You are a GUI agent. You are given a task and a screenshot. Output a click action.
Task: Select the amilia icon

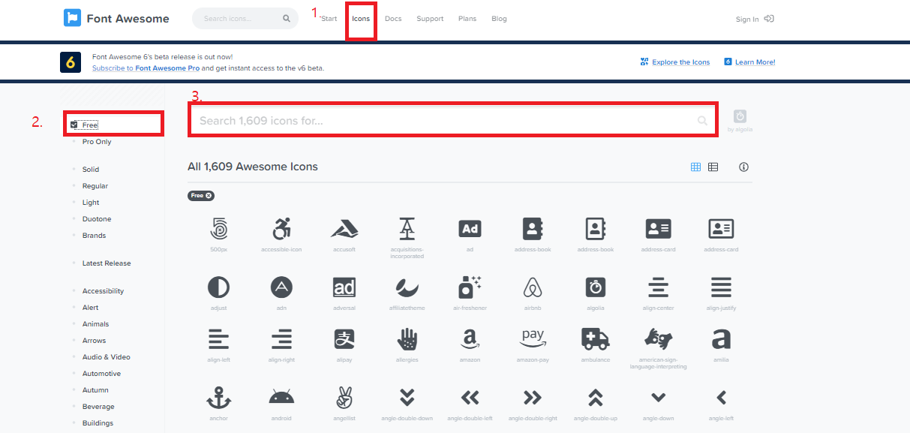[x=721, y=339]
